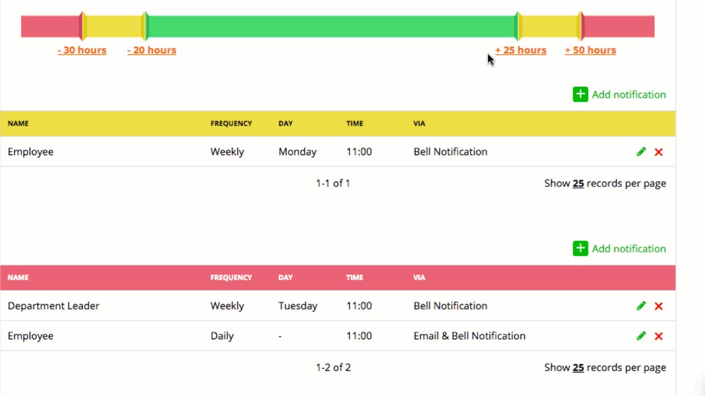Image resolution: width=705 pixels, height=396 pixels.
Task: Open the + 50 hours threshold link
Action: (590, 50)
